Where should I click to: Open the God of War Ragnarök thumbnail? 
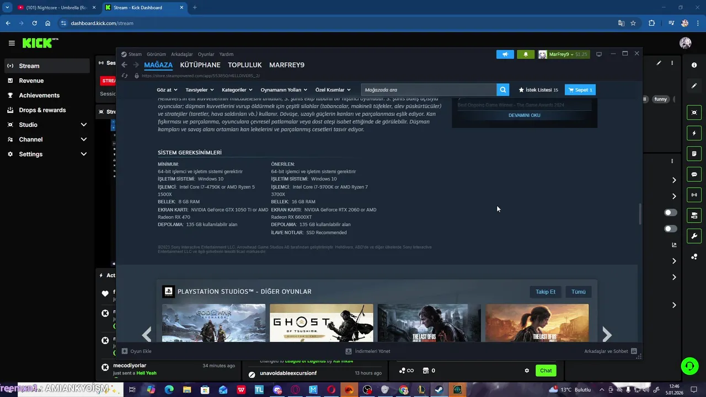click(x=214, y=323)
